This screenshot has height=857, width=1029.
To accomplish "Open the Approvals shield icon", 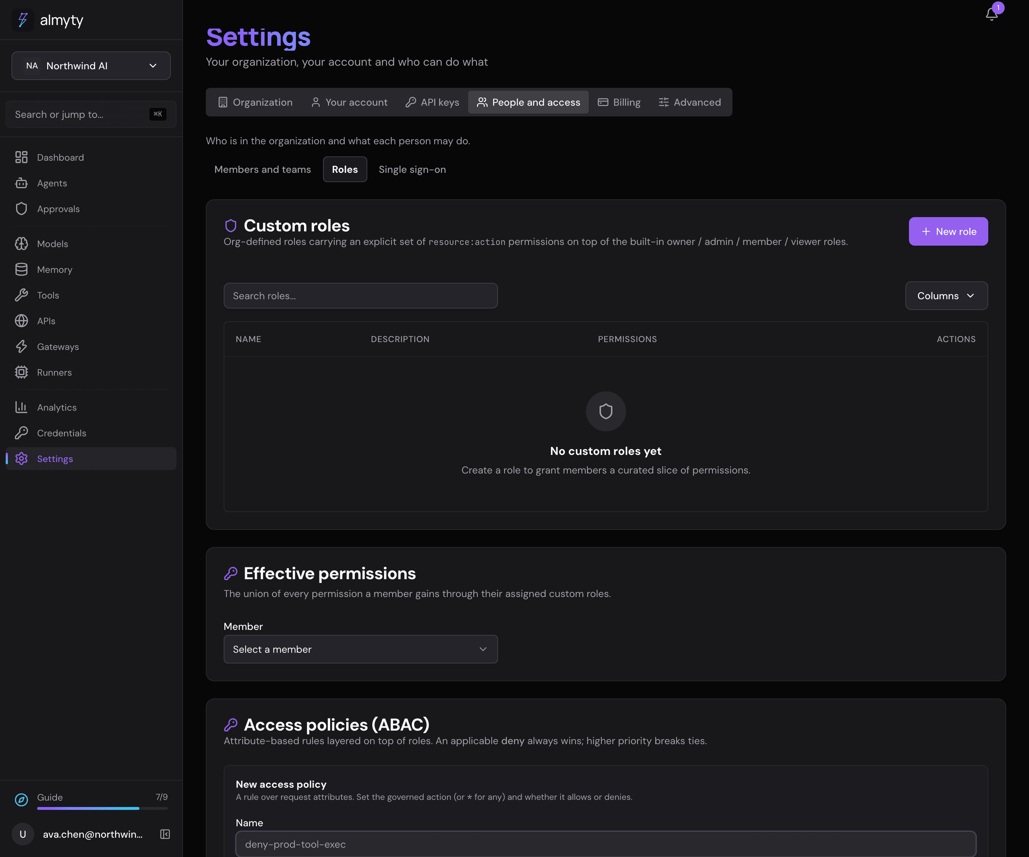I will [x=21, y=209].
